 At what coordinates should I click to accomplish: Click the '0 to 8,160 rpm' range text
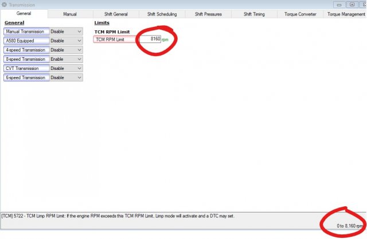[350, 226]
